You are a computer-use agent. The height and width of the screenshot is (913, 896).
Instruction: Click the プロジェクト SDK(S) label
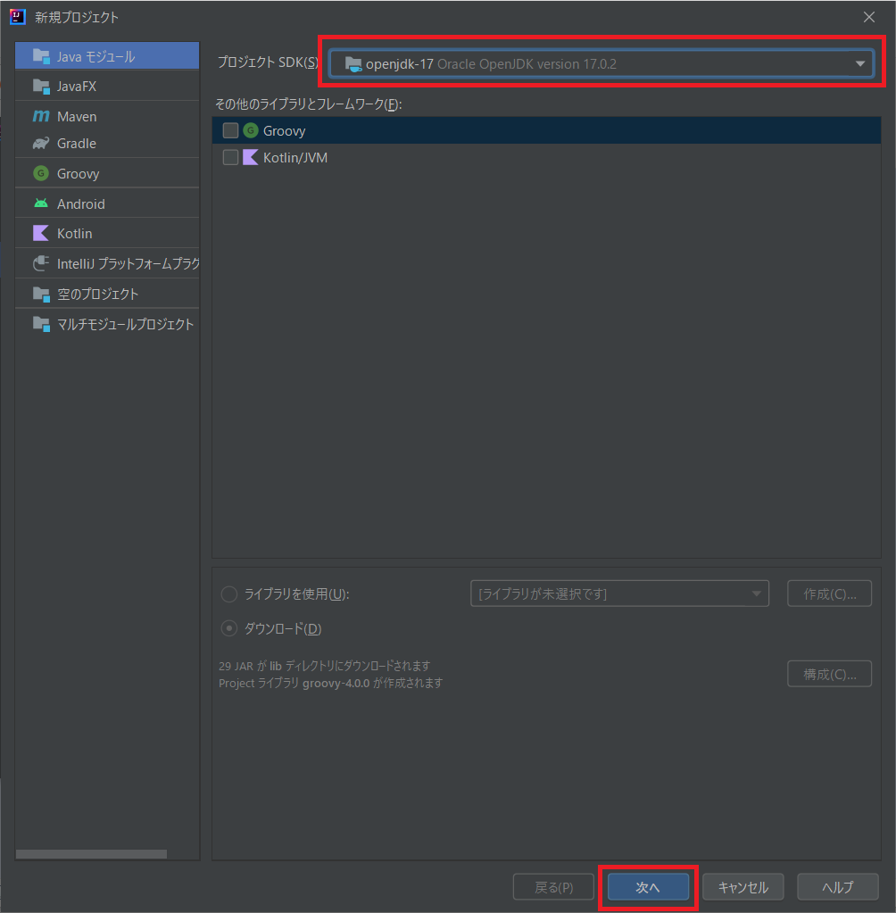(268, 62)
